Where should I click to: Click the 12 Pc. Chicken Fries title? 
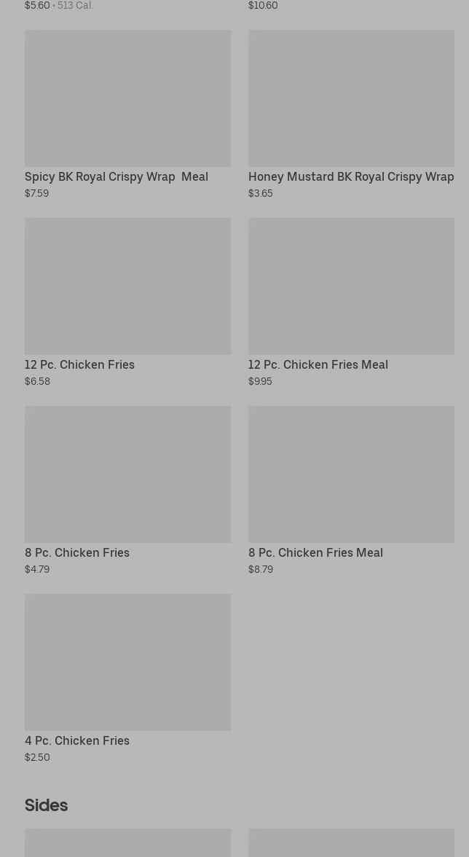79,364
